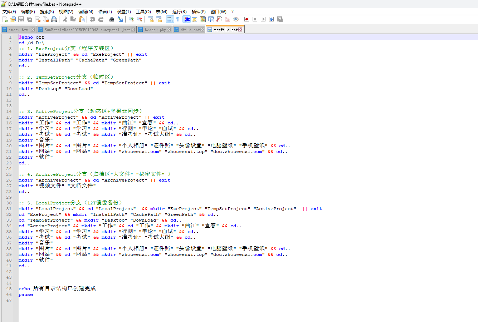
Task: Close the index.html tab
Action: [x=33, y=30]
